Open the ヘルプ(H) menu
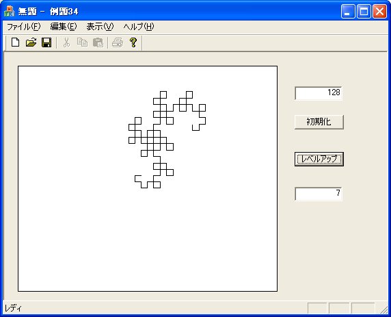The width and height of the screenshot is (391, 317). [x=139, y=27]
